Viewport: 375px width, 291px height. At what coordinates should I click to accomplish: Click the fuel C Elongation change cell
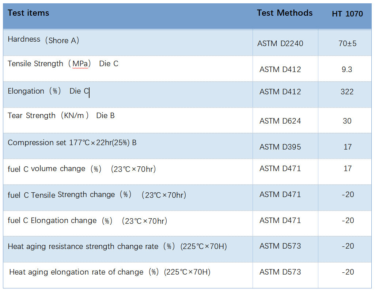87,221
